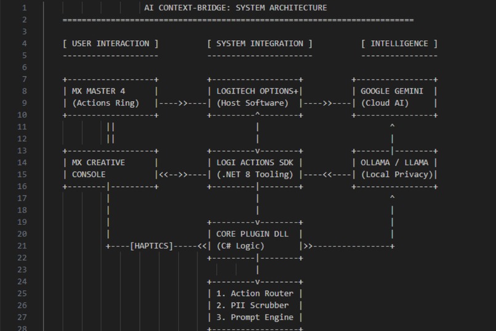The width and height of the screenshot is (496, 331).
Task: Click line number 27 in the gutter
Action: 22,317
